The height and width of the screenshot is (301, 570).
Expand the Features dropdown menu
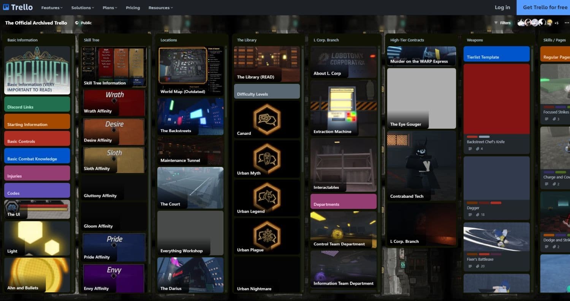tap(52, 8)
